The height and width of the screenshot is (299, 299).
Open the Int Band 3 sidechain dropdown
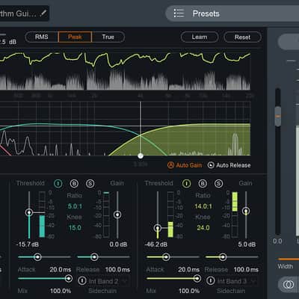tap(236, 281)
